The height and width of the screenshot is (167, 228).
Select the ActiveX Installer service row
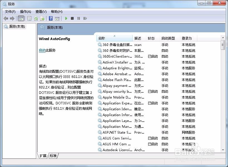point(147,62)
